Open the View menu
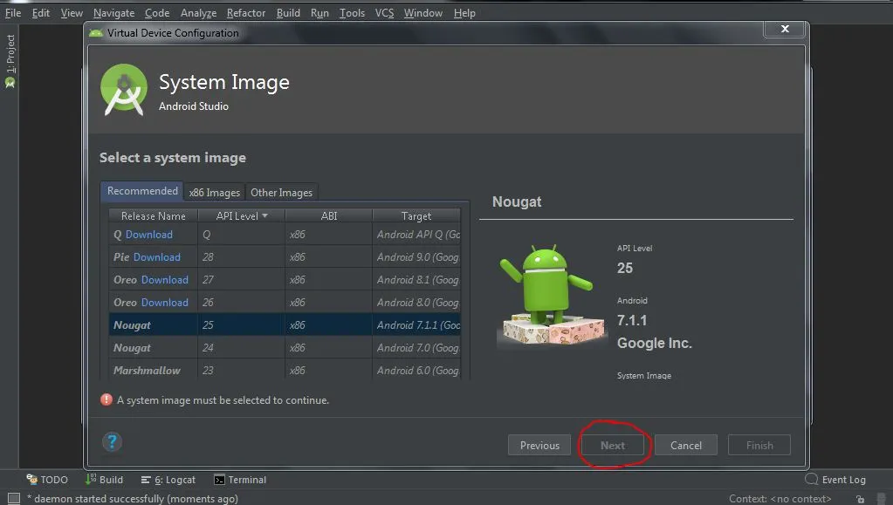 coord(72,12)
